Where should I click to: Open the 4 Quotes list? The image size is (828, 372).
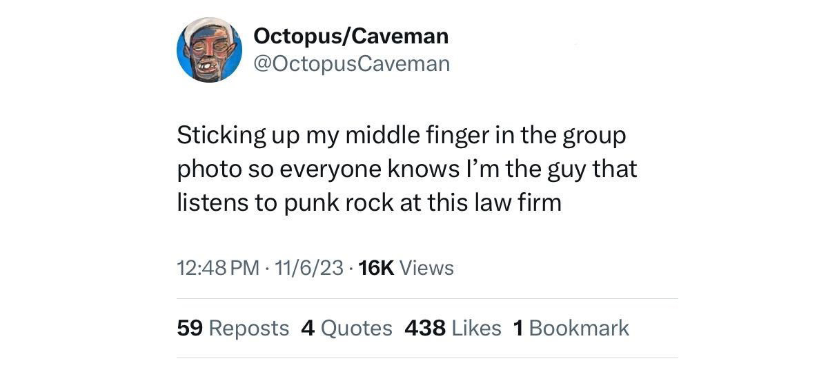[x=308, y=328]
